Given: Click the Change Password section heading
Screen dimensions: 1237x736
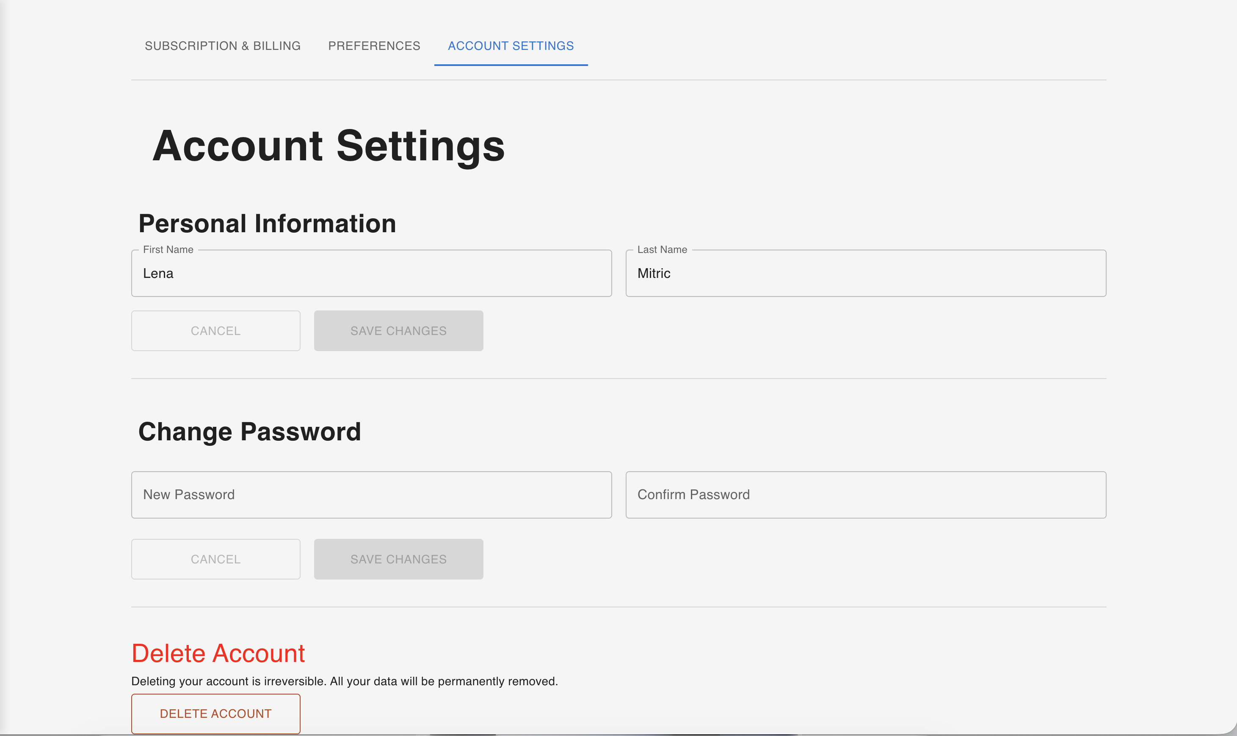Looking at the screenshot, I should [249, 431].
